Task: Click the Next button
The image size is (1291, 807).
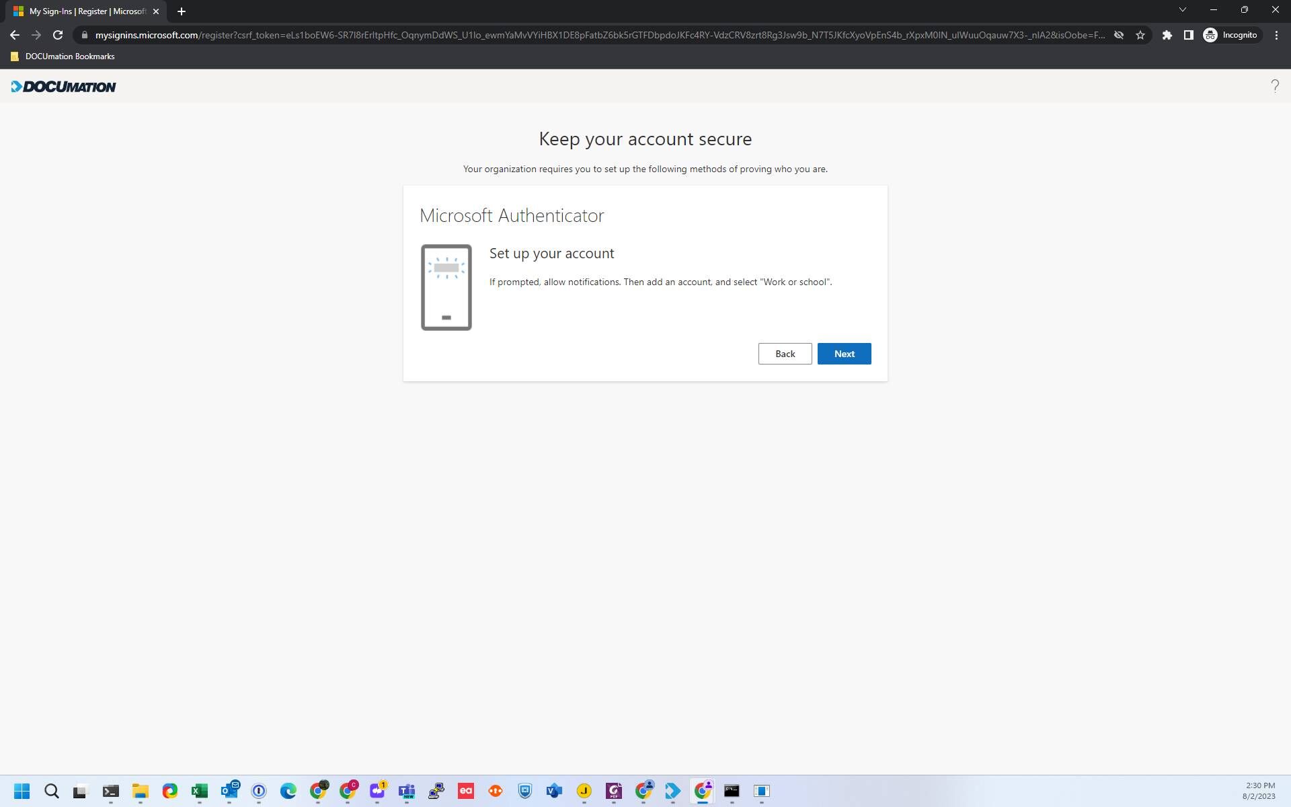Action: coord(844,353)
